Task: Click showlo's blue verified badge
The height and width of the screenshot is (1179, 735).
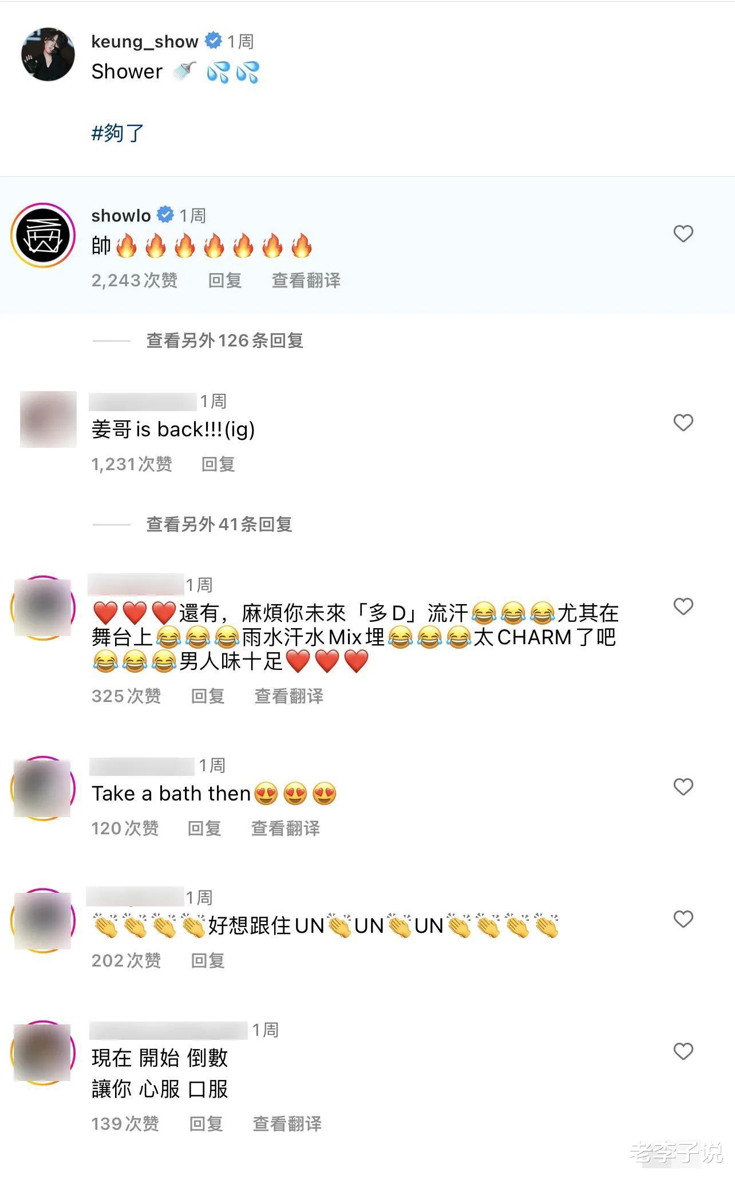Action: coord(165,215)
